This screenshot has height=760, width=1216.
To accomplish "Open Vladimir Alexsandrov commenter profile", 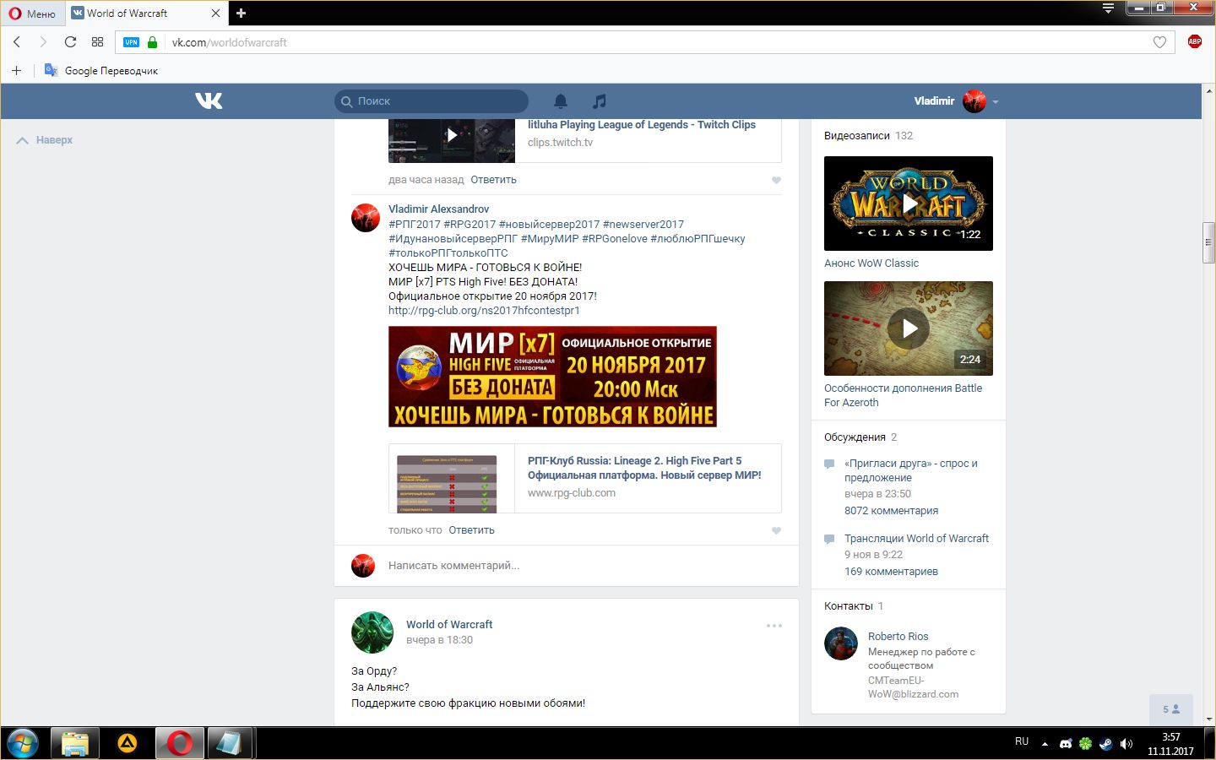I will click(x=438, y=209).
